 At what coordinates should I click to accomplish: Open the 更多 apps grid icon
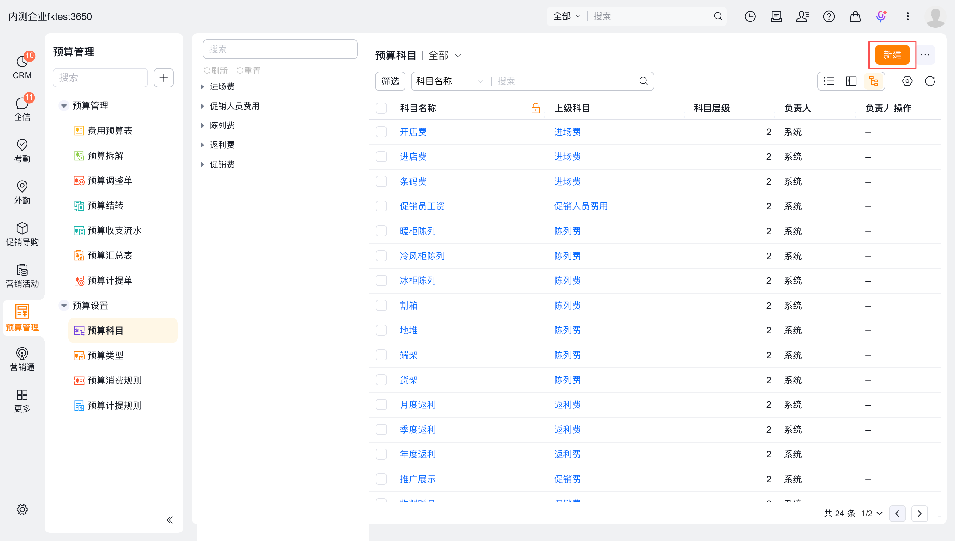click(x=22, y=401)
